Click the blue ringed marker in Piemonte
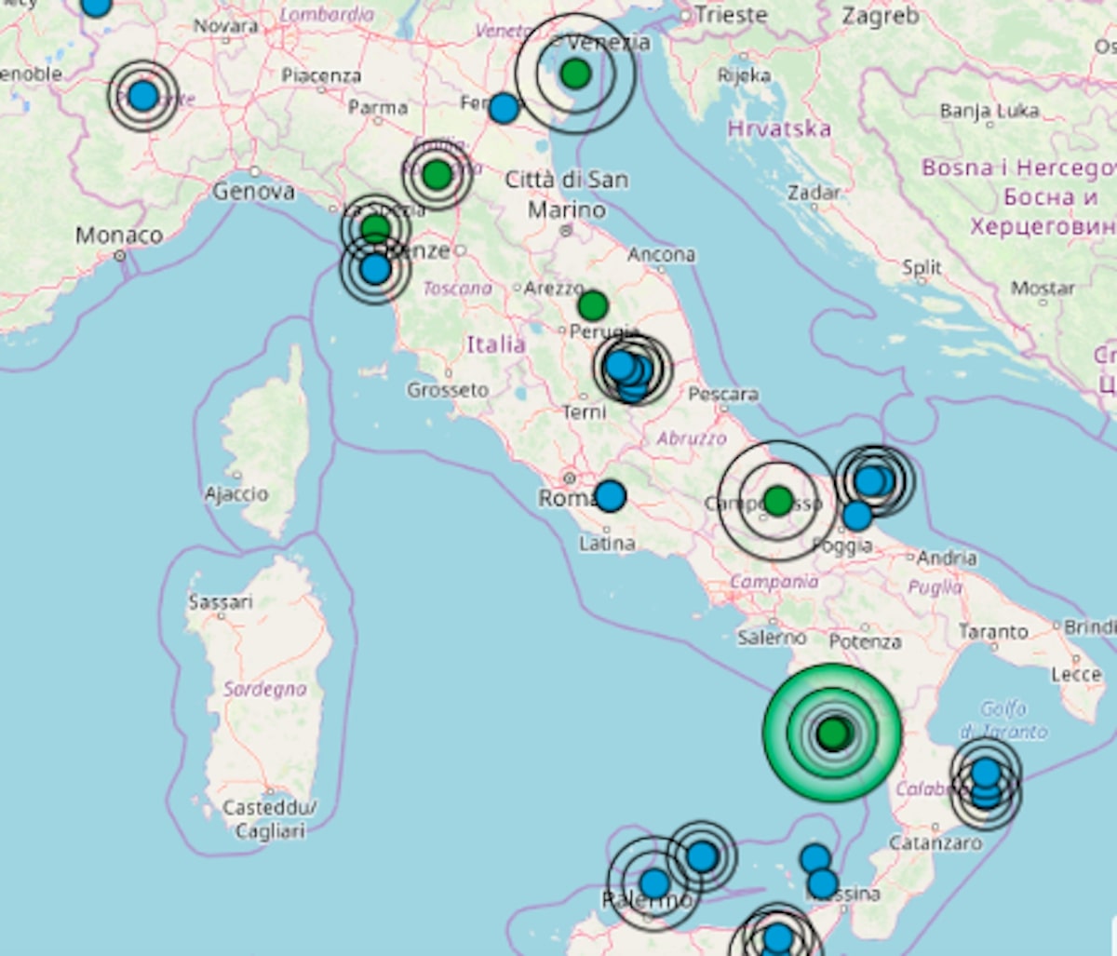 (x=142, y=95)
